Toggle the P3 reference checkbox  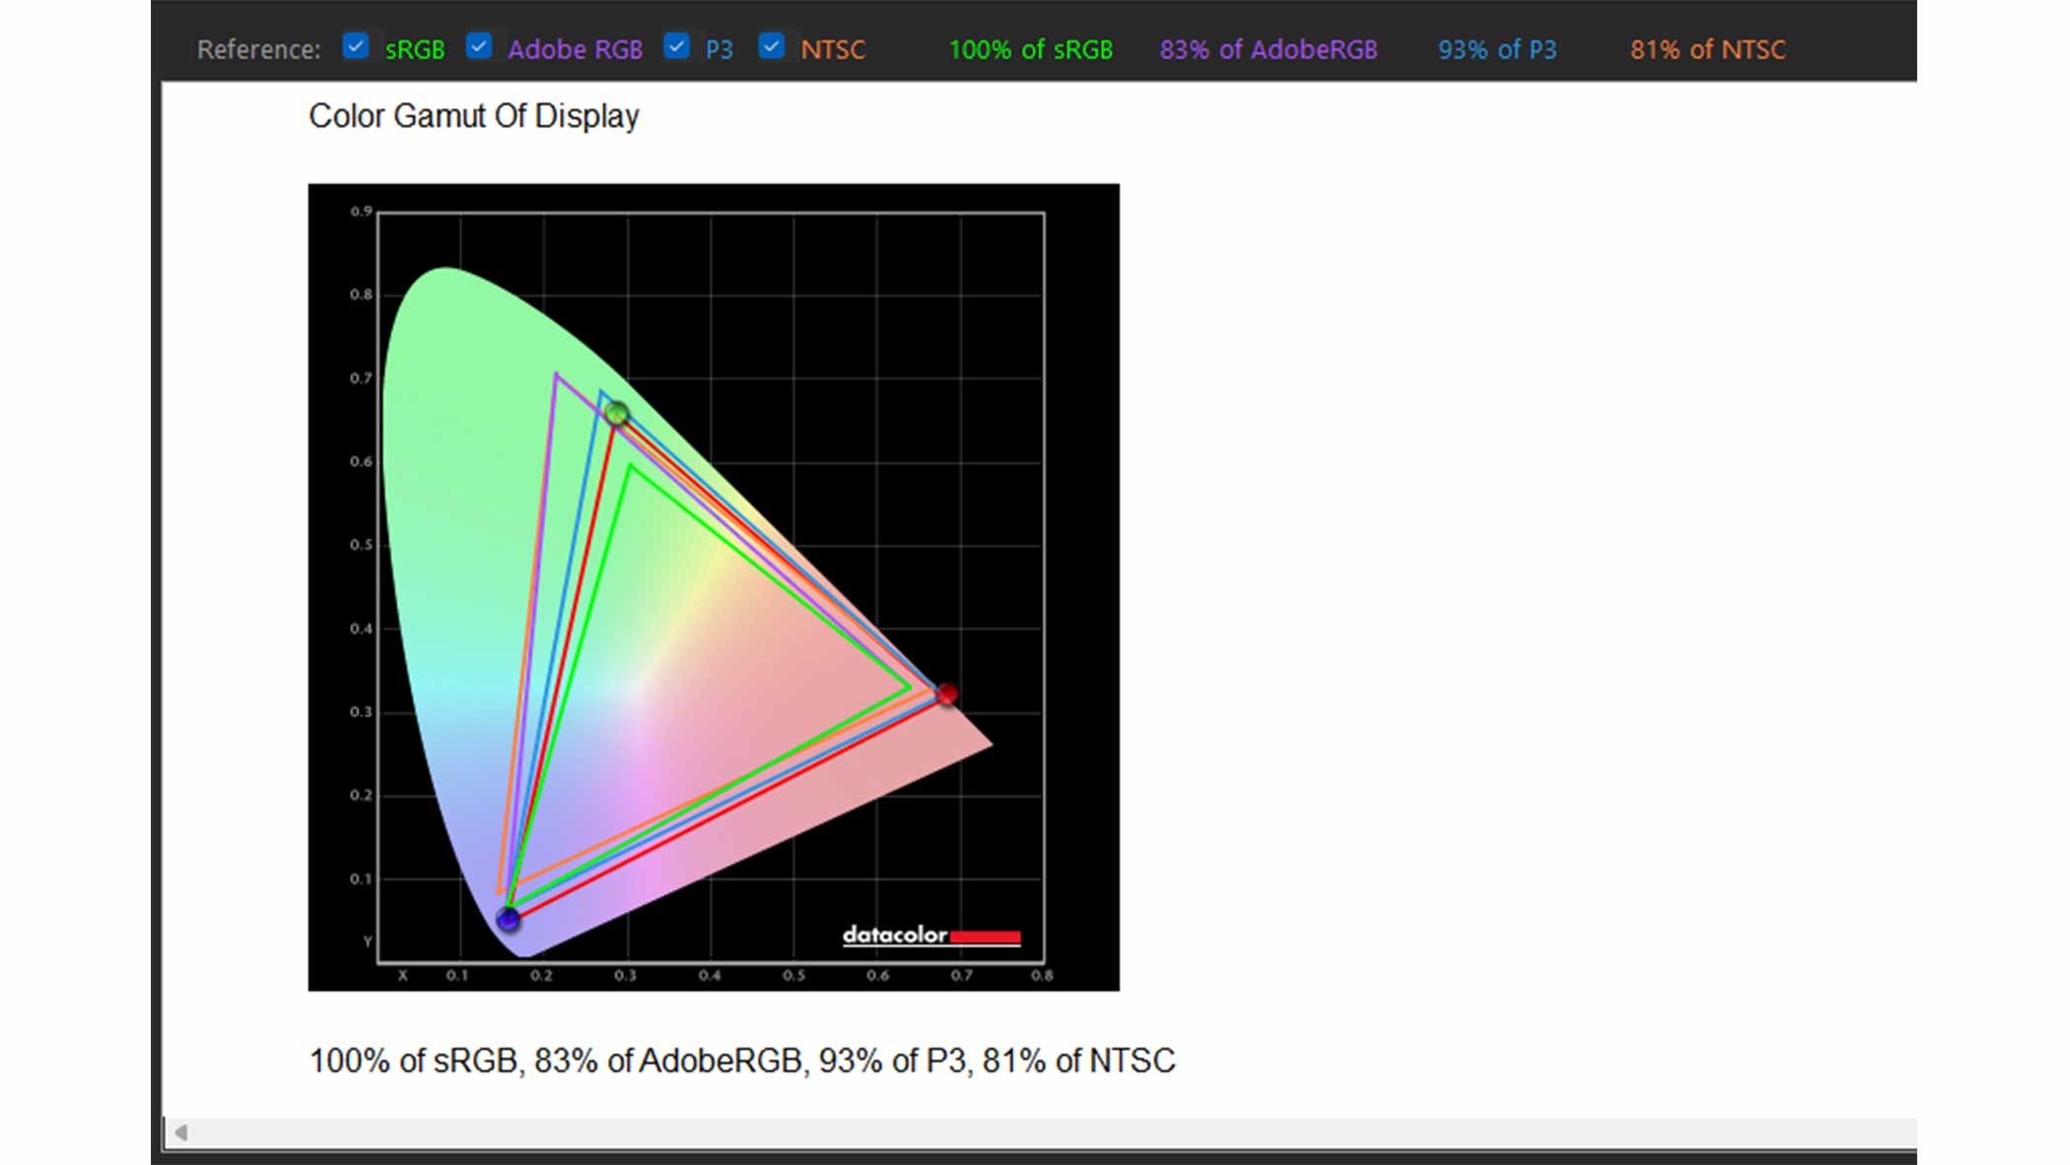pyautogui.click(x=677, y=49)
